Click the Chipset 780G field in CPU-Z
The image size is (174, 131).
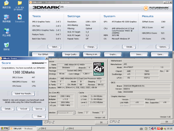[x=147, y=71]
